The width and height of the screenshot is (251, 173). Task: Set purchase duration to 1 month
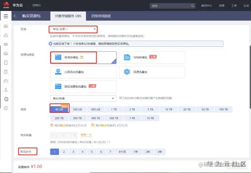54,152
